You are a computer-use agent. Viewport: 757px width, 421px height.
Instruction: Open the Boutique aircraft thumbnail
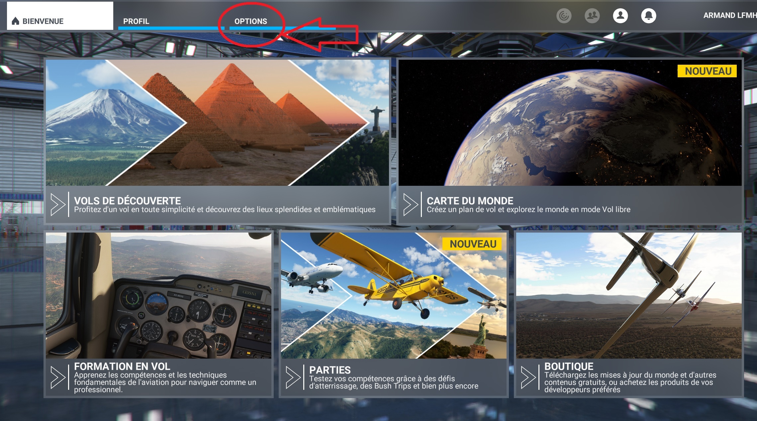[x=628, y=295]
